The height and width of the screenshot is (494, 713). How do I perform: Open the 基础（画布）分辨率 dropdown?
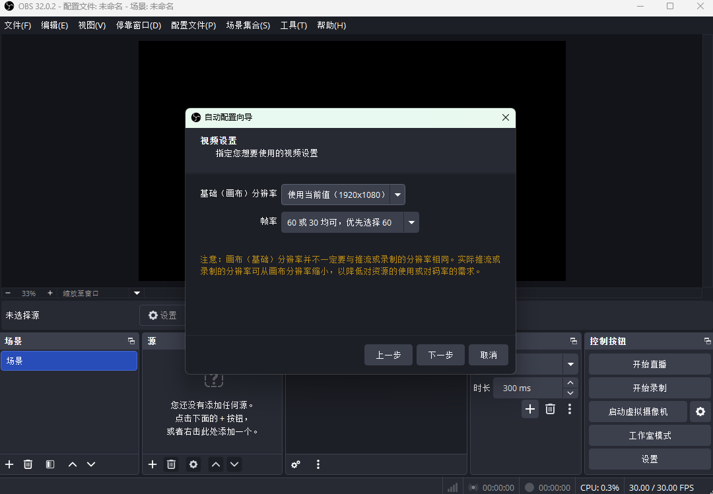click(397, 195)
